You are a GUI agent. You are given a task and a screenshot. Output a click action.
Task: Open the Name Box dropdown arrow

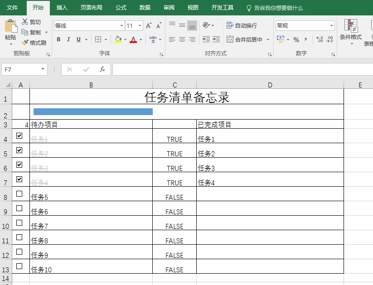(43, 69)
